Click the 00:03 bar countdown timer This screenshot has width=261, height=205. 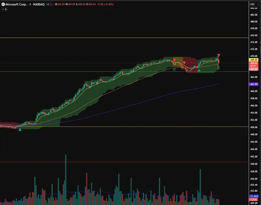point(254,66)
